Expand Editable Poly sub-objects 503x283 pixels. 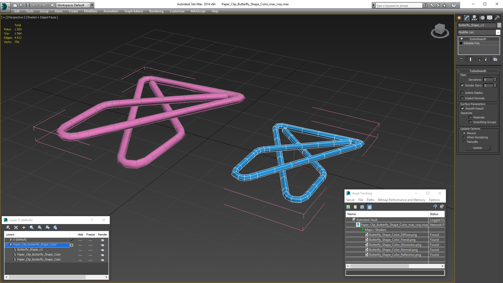pos(461,43)
